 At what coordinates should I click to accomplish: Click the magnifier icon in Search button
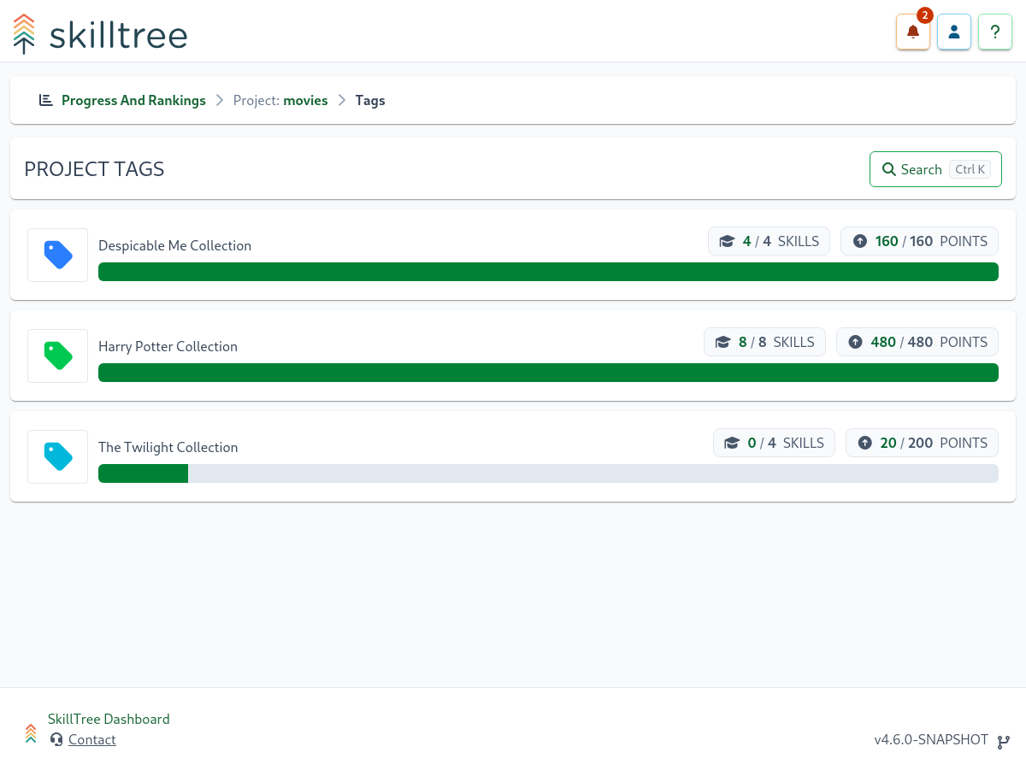coord(889,169)
